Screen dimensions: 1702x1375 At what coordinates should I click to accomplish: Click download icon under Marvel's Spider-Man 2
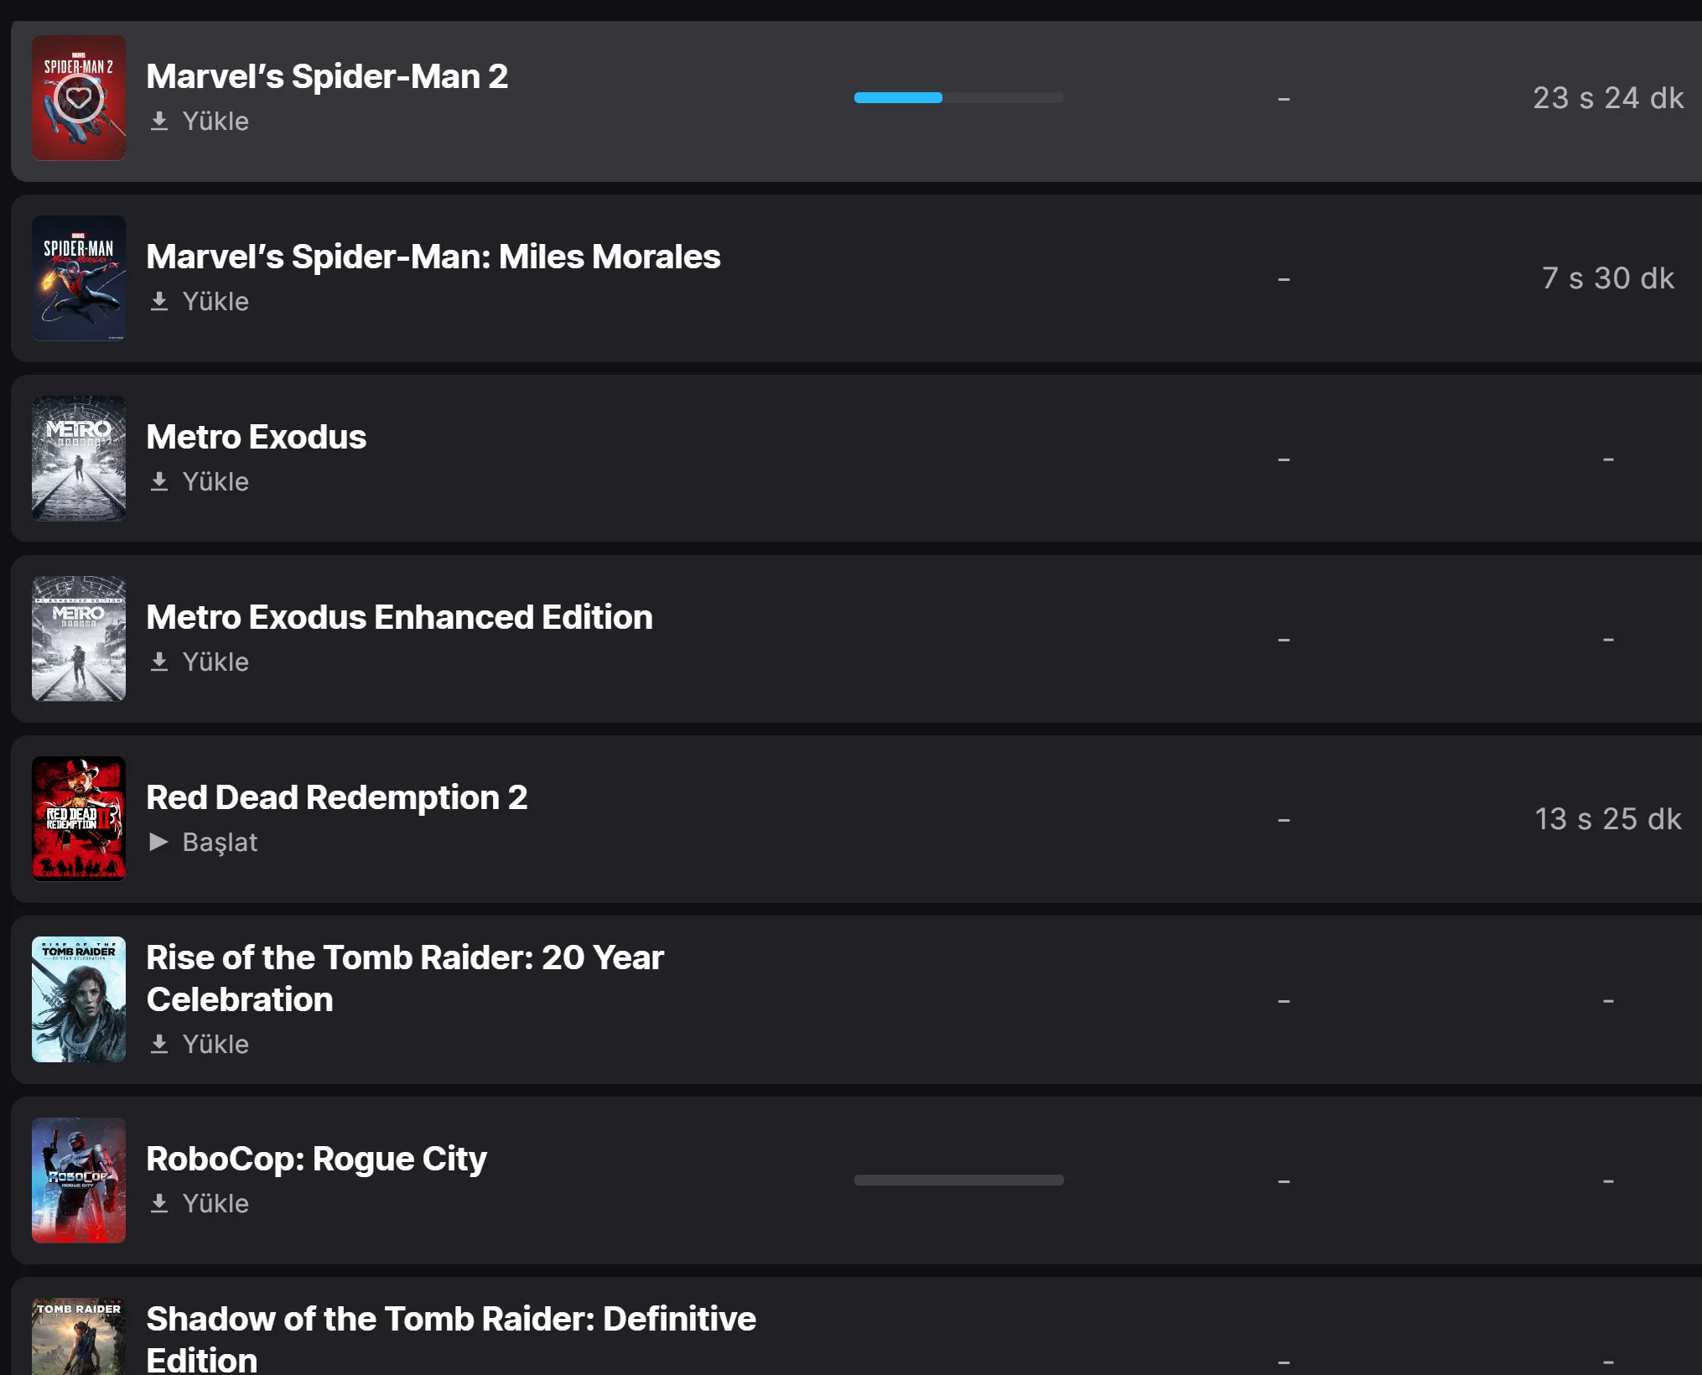159,122
